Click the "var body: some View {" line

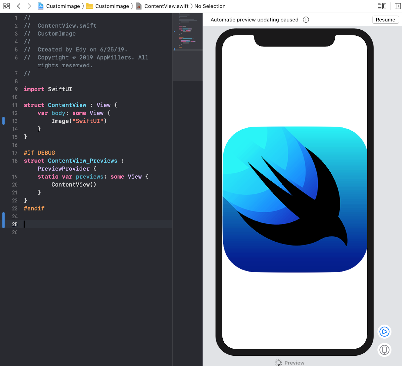click(x=74, y=113)
